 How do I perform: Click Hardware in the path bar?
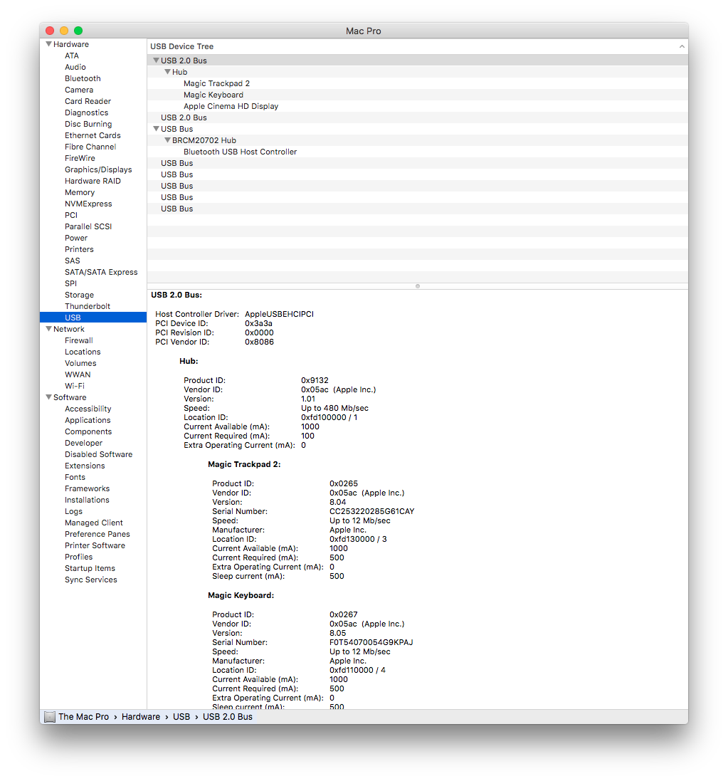[141, 717]
